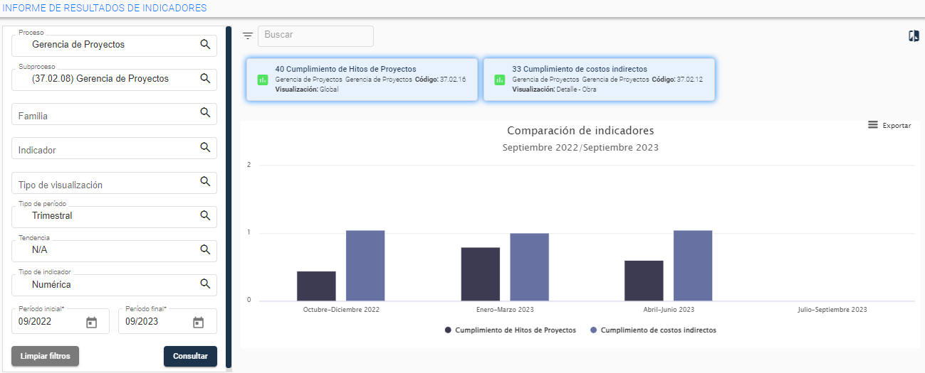Open the Exportar chart menu
This screenshot has height=373, width=925.
click(x=889, y=125)
